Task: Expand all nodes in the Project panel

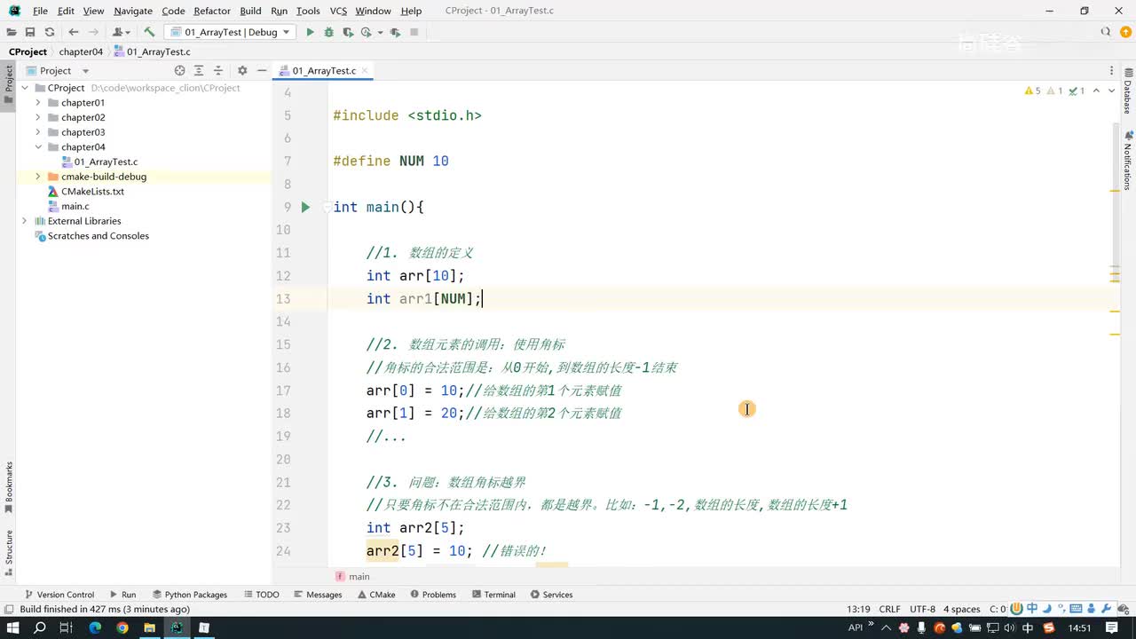Action: 199,70
